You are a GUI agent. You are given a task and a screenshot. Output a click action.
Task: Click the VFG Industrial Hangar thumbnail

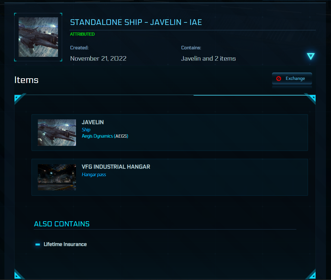click(57, 177)
